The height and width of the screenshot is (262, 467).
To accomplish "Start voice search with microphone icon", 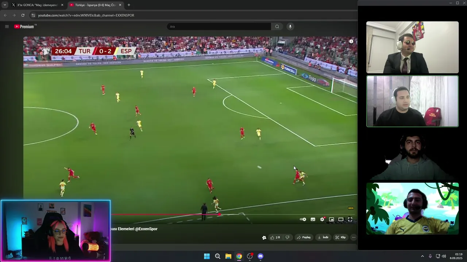I will [x=290, y=27].
